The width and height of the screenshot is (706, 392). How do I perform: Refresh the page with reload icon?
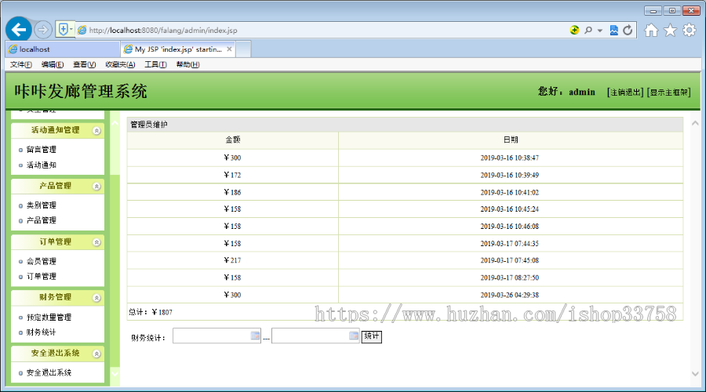628,30
